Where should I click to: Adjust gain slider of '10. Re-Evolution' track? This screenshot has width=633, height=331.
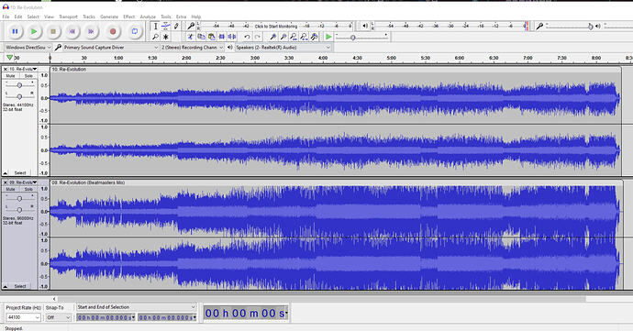19,85
